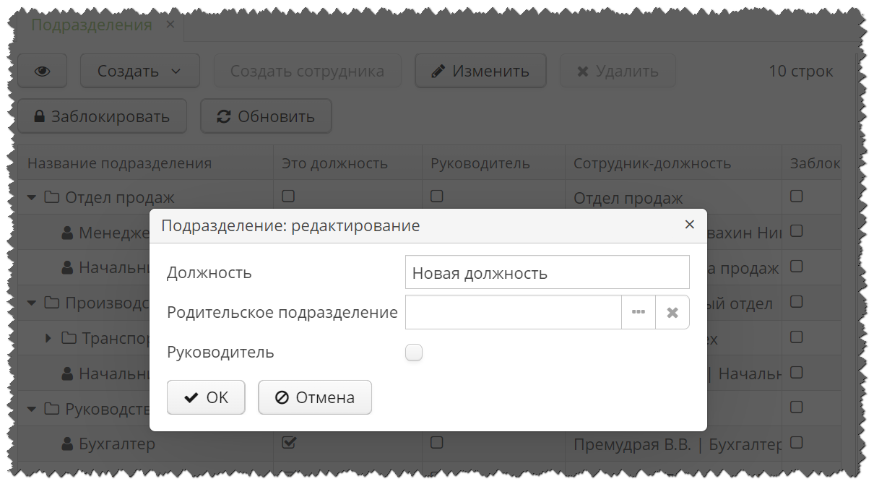Expand the Транспорт tree node
The image size is (874, 484).
point(48,337)
